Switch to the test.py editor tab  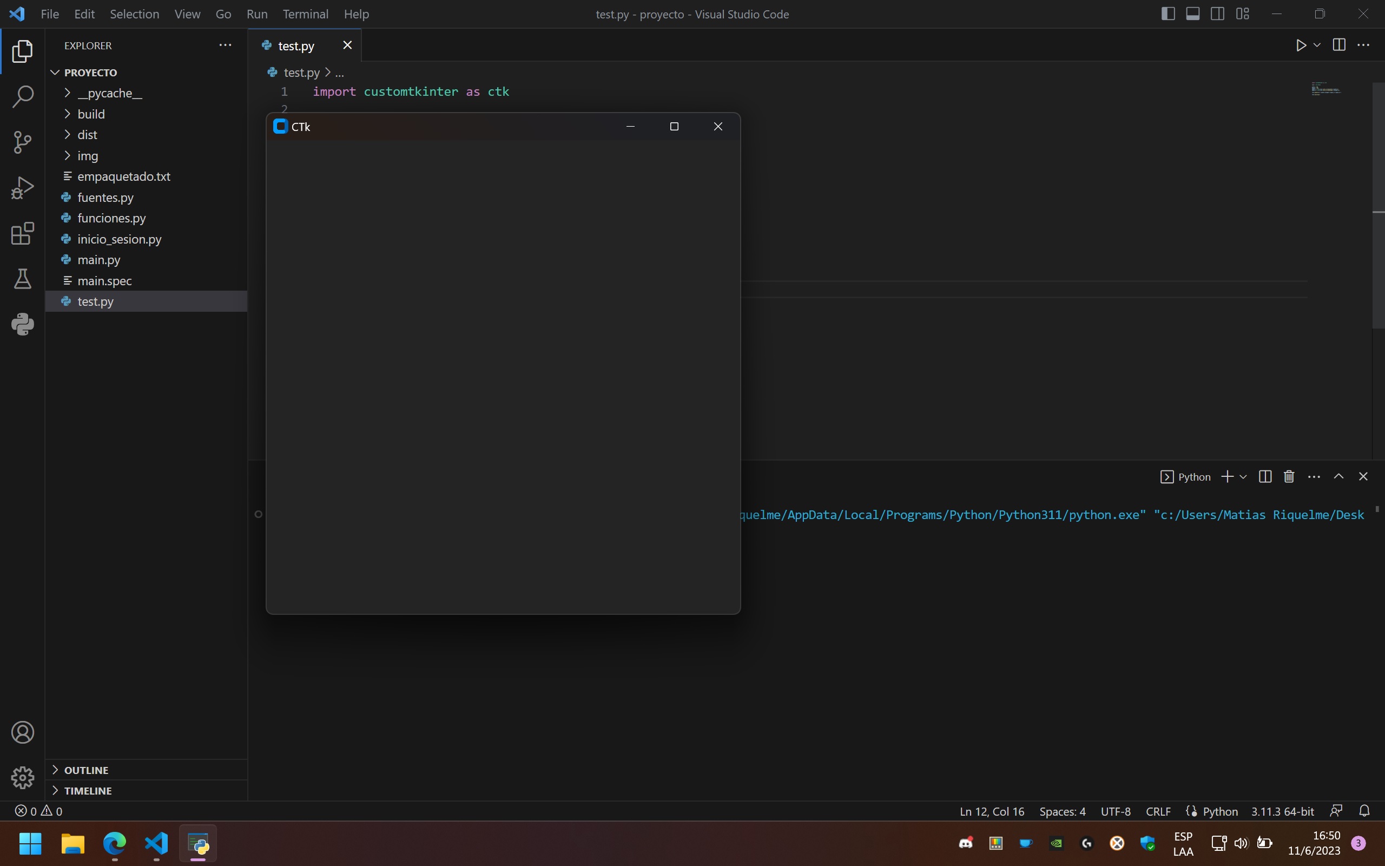click(295, 45)
